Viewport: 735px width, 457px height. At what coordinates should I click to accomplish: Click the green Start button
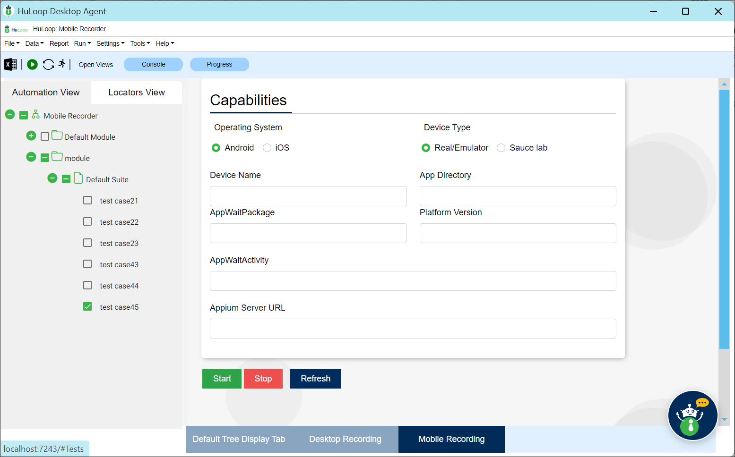(x=222, y=379)
